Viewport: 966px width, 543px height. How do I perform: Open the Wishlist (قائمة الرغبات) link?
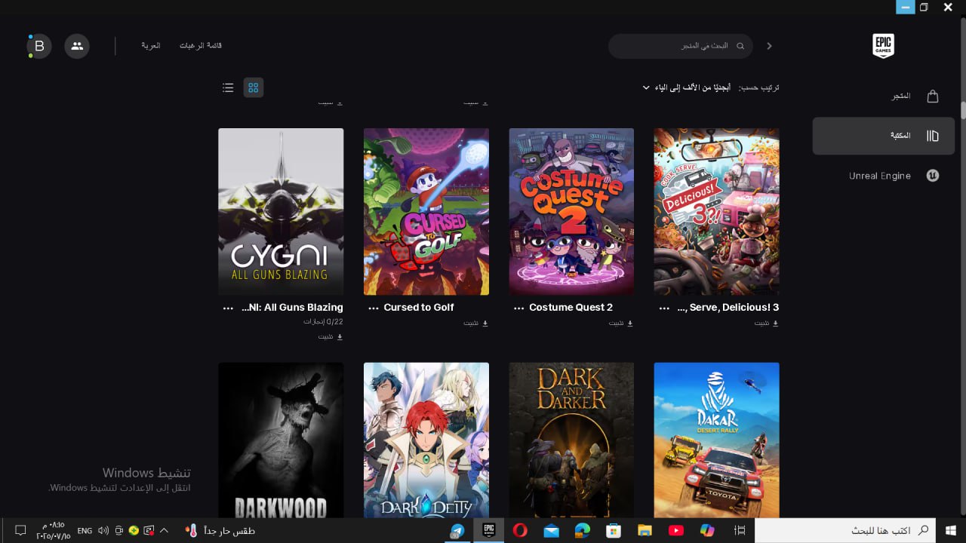point(201,46)
